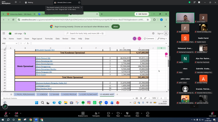Open the React emoji menu
The width and height of the screenshot is (218, 122).
pyautogui.click(x=118, y=114)
